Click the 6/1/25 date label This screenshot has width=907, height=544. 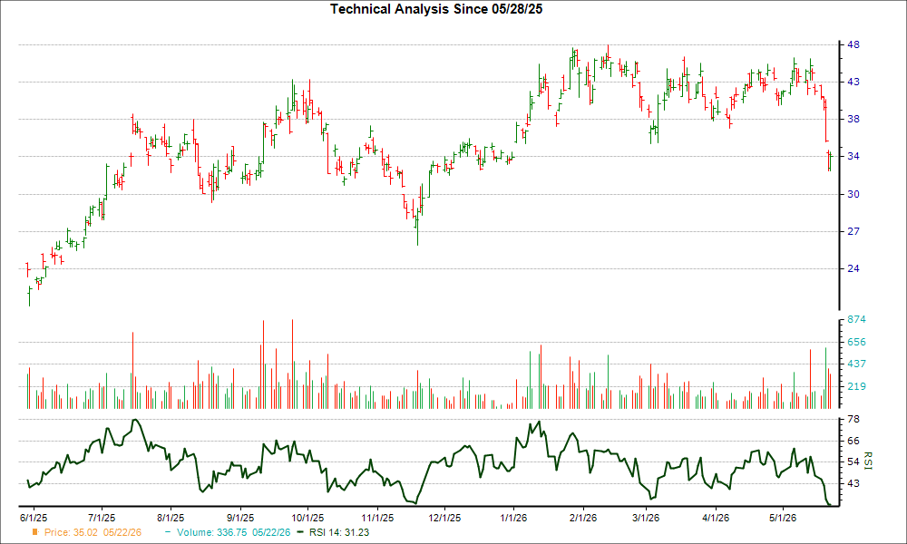tap(34, 518)
